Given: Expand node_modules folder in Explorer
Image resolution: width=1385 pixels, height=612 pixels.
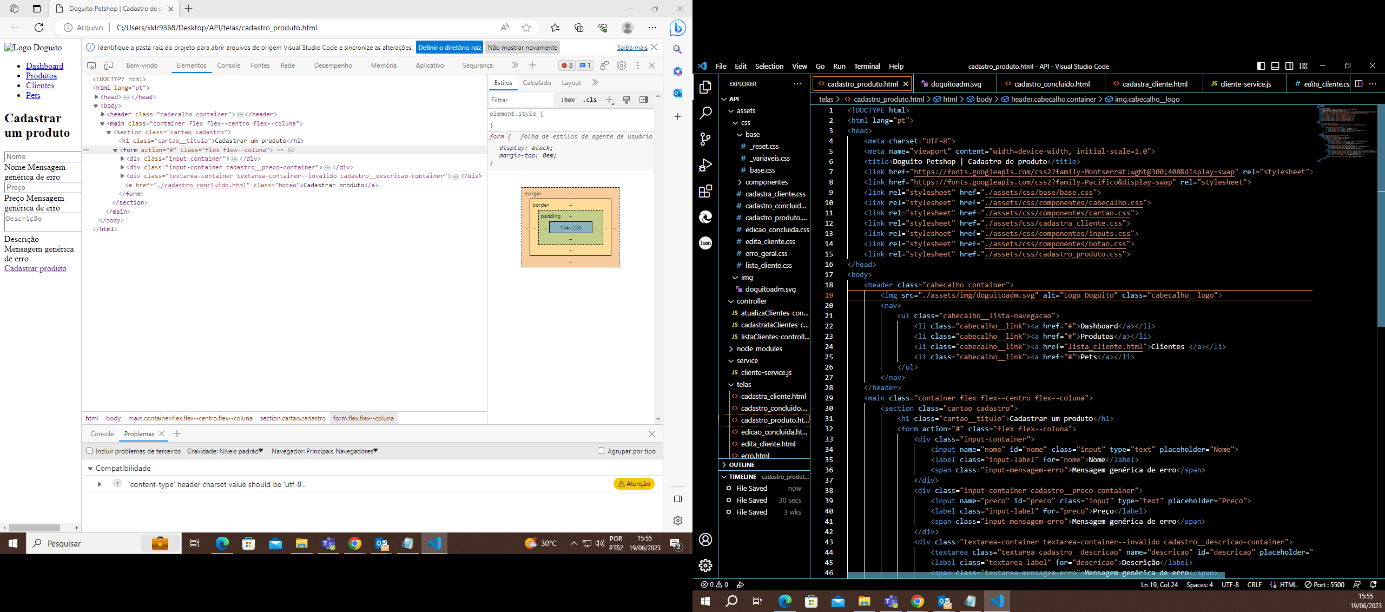Looking at the screenshot, I should pos(759,349).
